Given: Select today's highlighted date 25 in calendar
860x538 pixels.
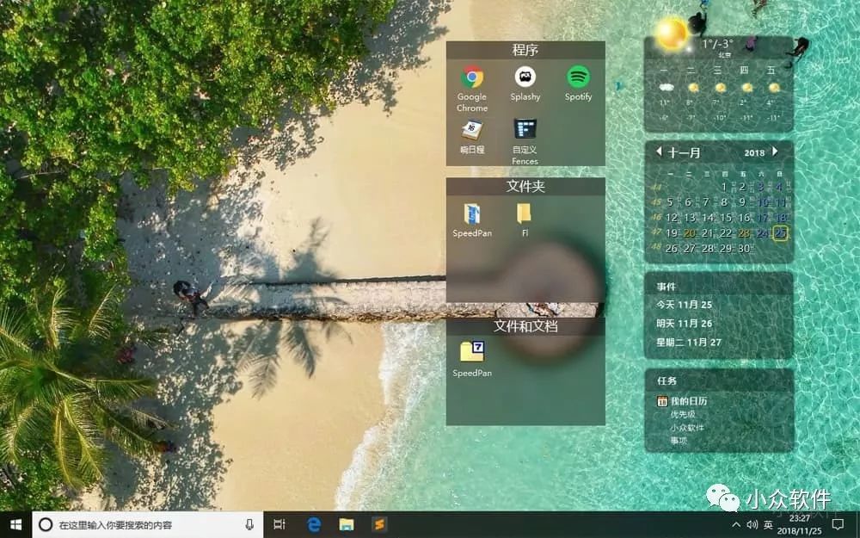Looking at the screenshot, I should [x=780, y=233].
